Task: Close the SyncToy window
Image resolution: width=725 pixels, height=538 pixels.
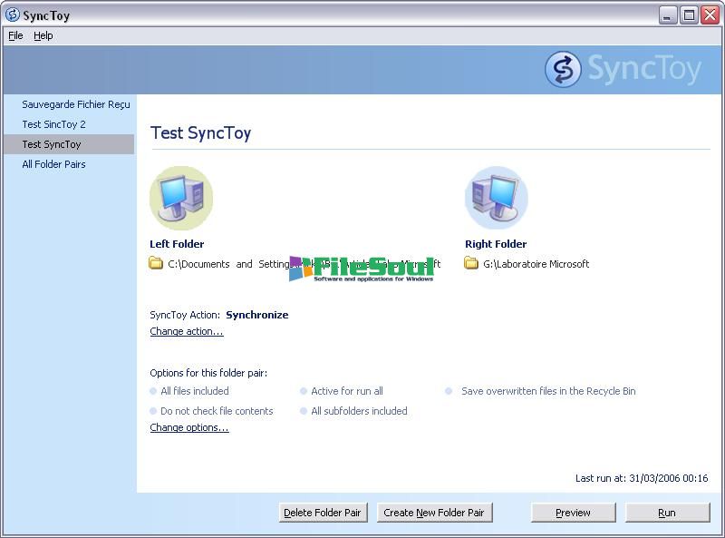Action: click(x=710, y=15)
